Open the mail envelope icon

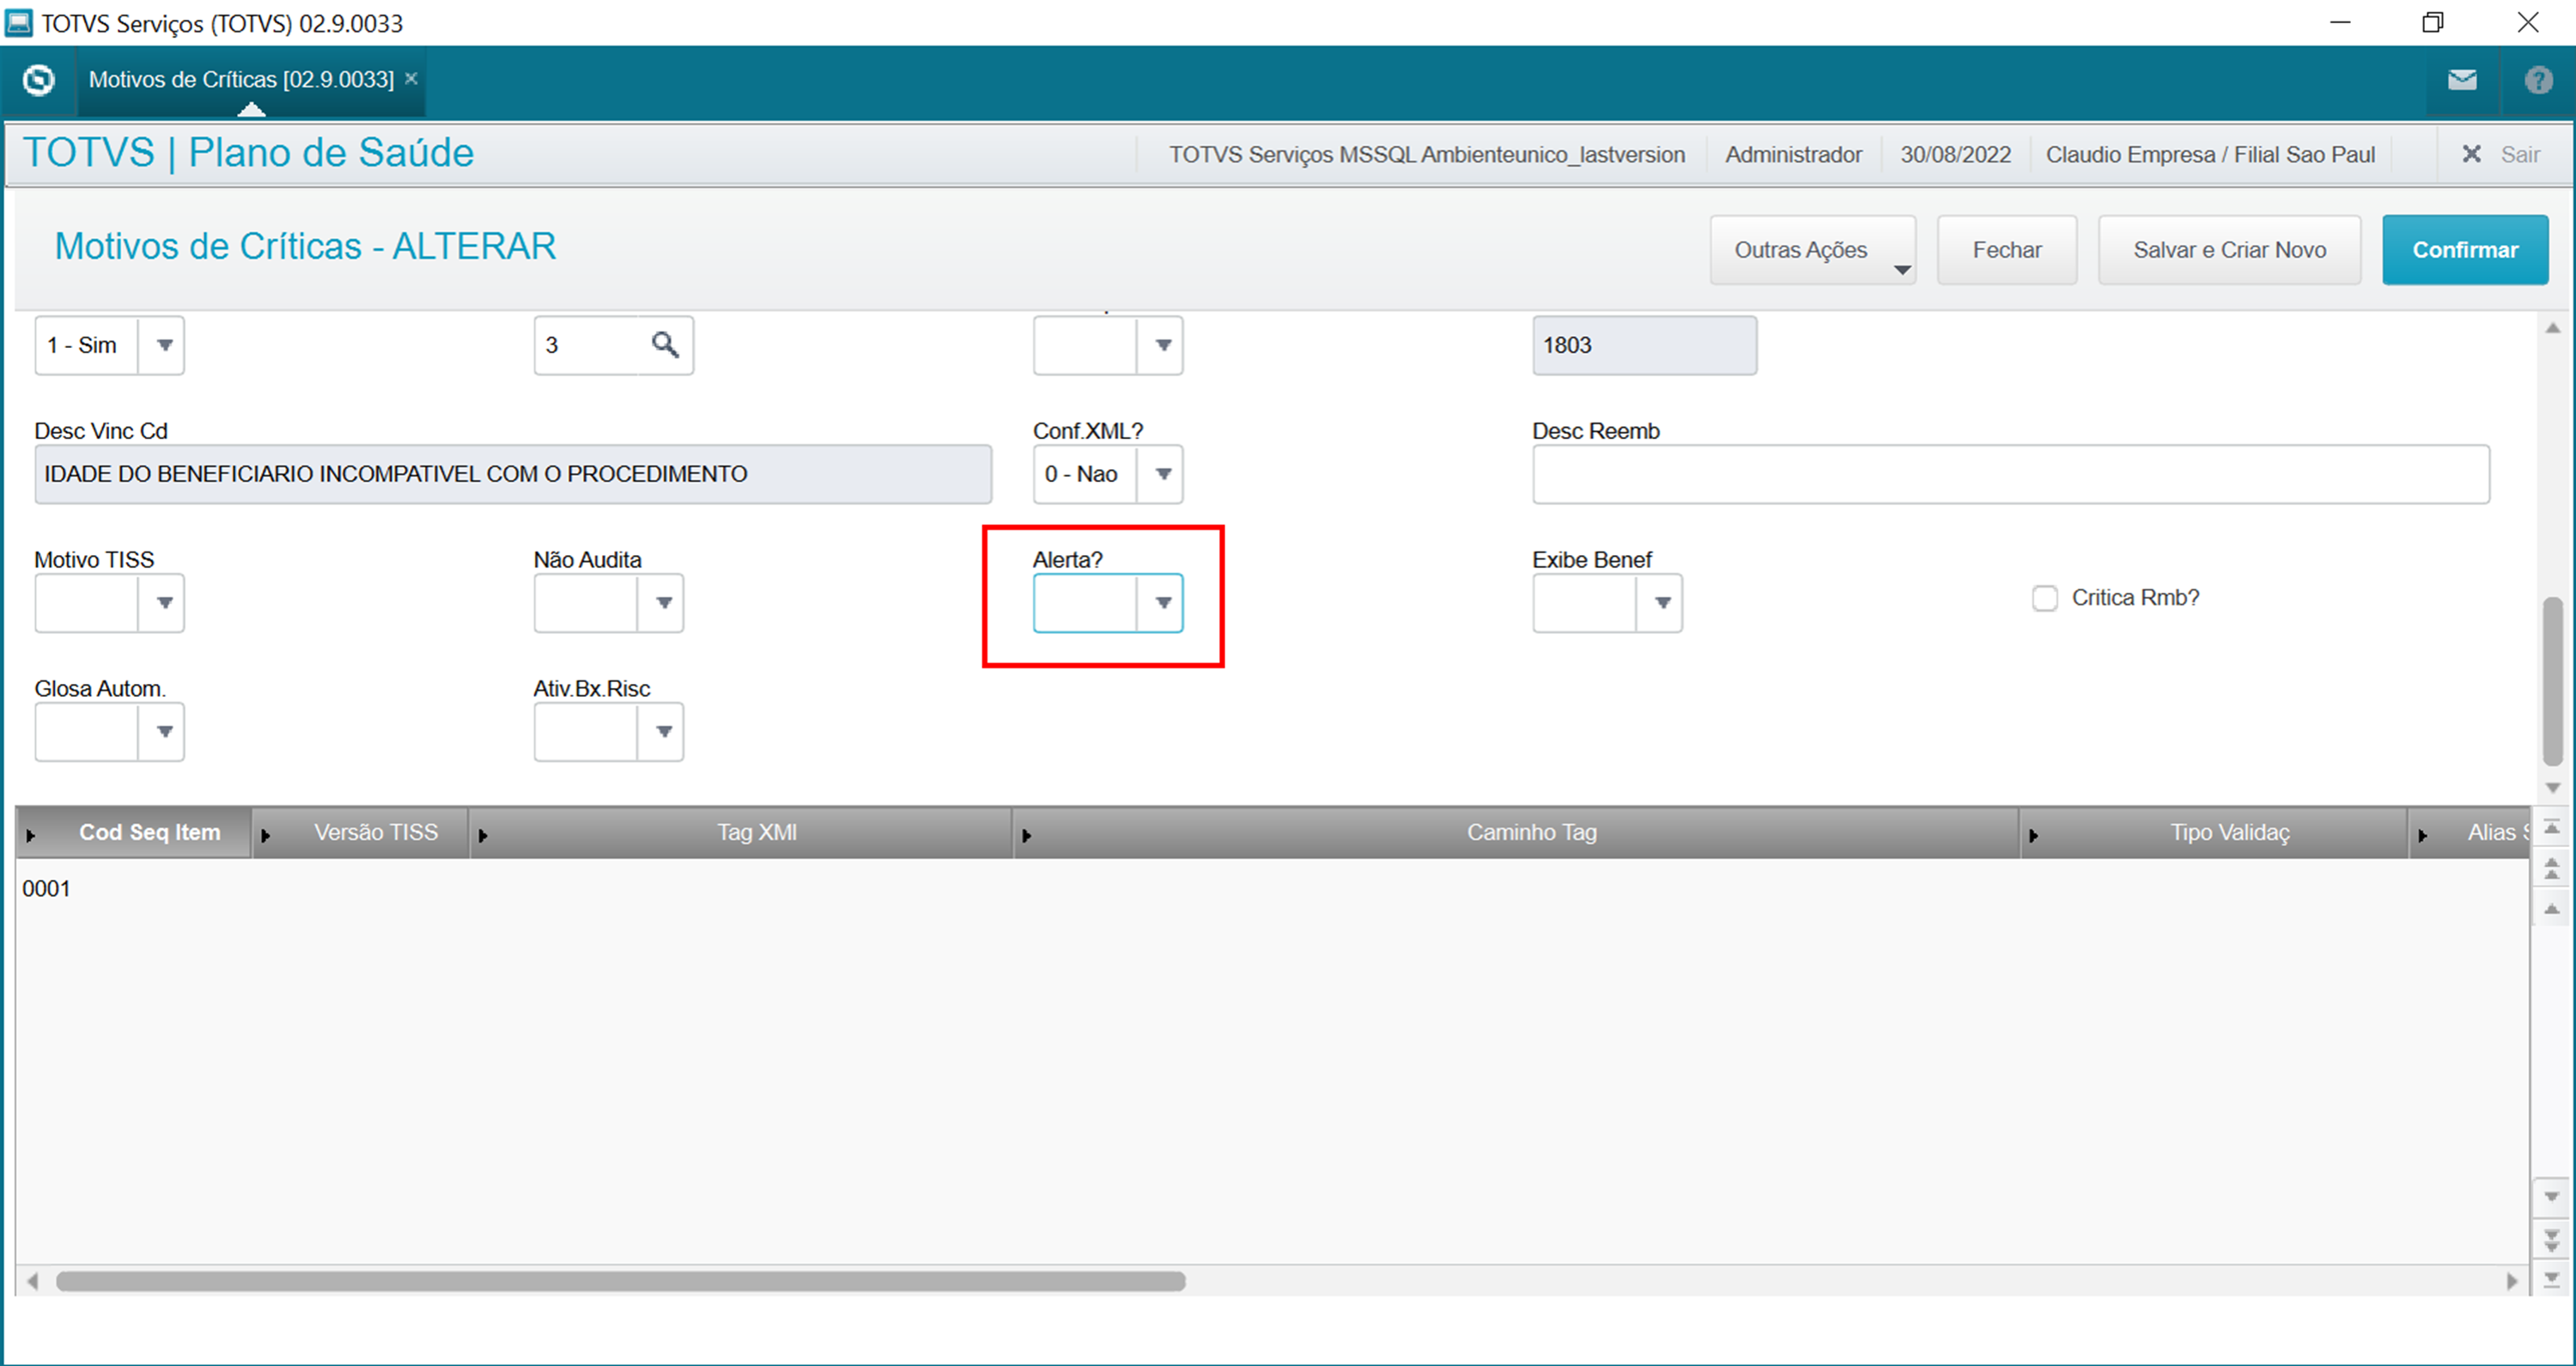[x=2461, y=80]
